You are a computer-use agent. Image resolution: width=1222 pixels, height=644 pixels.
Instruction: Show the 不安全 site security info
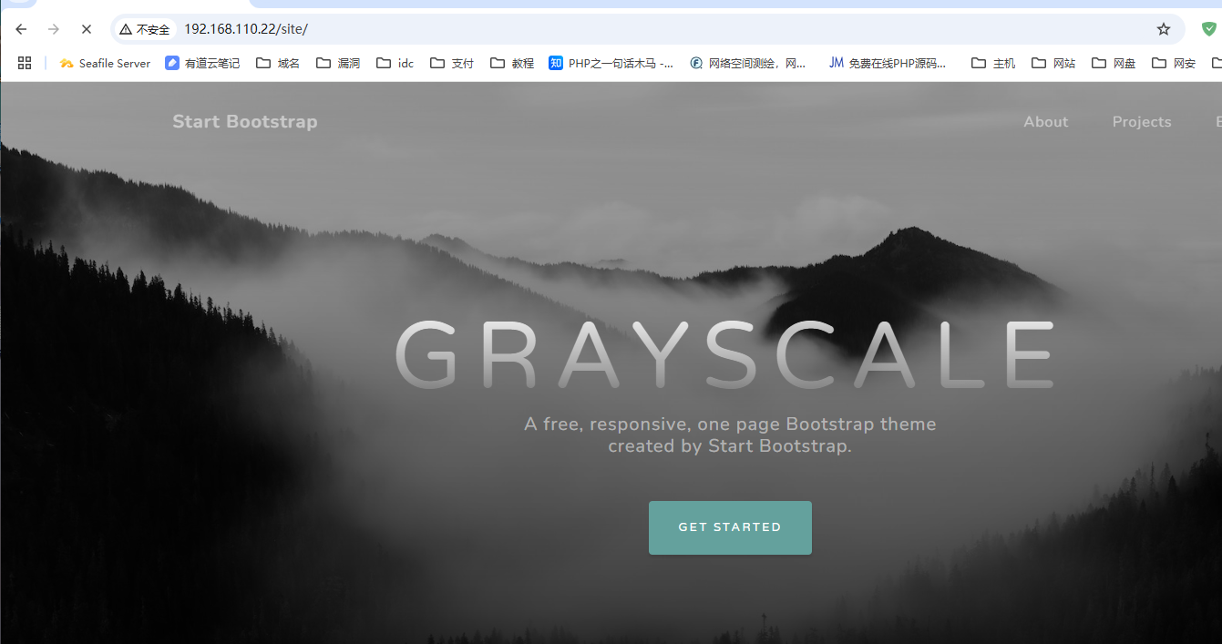point(144,29)
